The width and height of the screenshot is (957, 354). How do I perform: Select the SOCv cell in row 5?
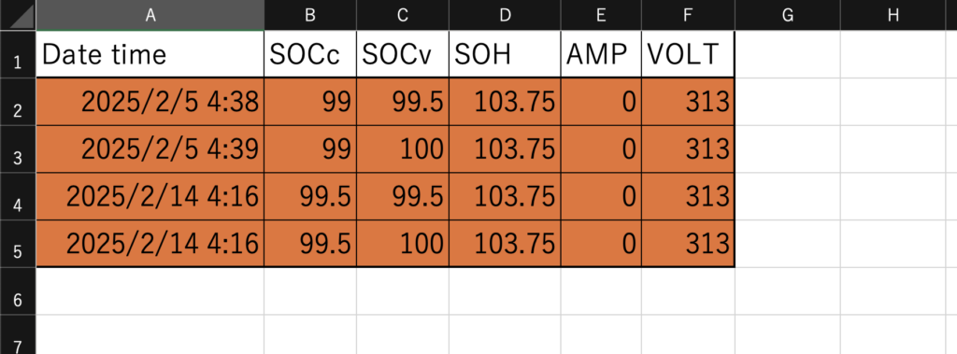(x=403, y=244)
